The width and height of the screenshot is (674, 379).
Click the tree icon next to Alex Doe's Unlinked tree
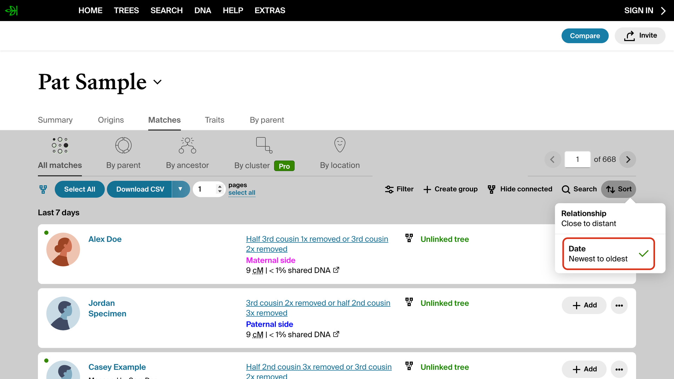(x=409, y=238)
